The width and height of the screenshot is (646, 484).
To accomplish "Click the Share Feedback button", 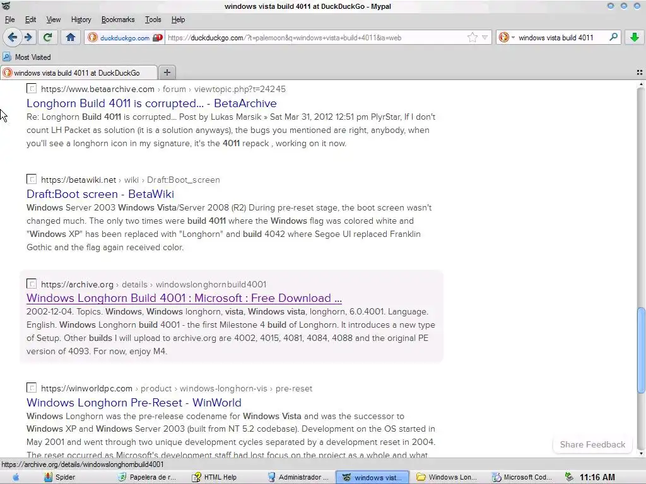I will (x=592, y=444).
